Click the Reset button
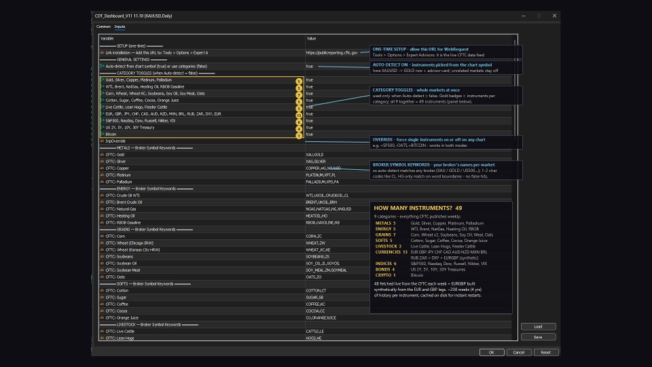The width and height of the screenshot is (652, 367). pos(545,353)
